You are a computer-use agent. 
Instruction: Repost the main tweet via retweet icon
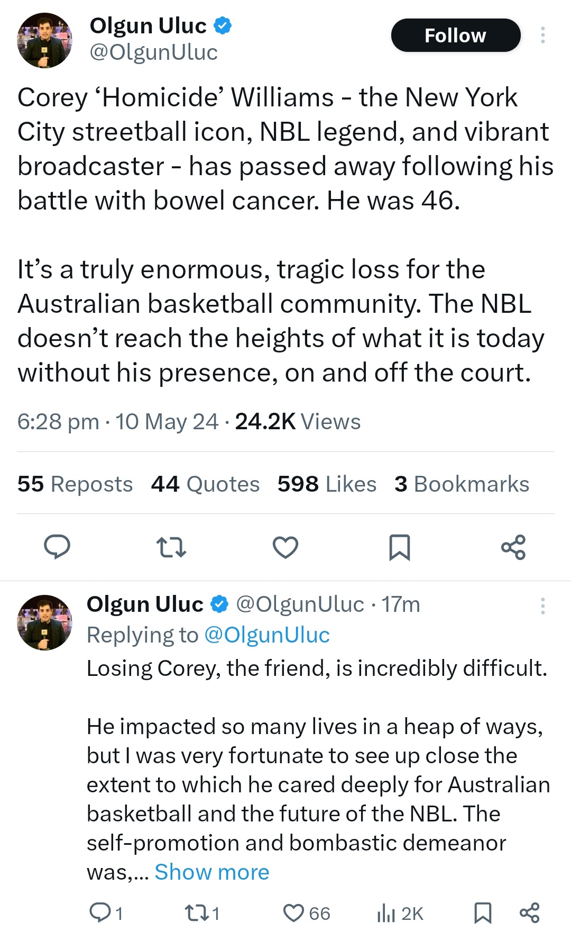pyautogui.click(x=172, y=547)
